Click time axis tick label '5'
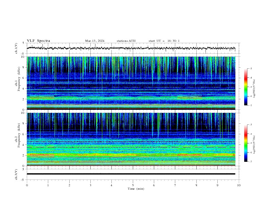The height and width of the screenshot is (208, 269). click(133, 185)
